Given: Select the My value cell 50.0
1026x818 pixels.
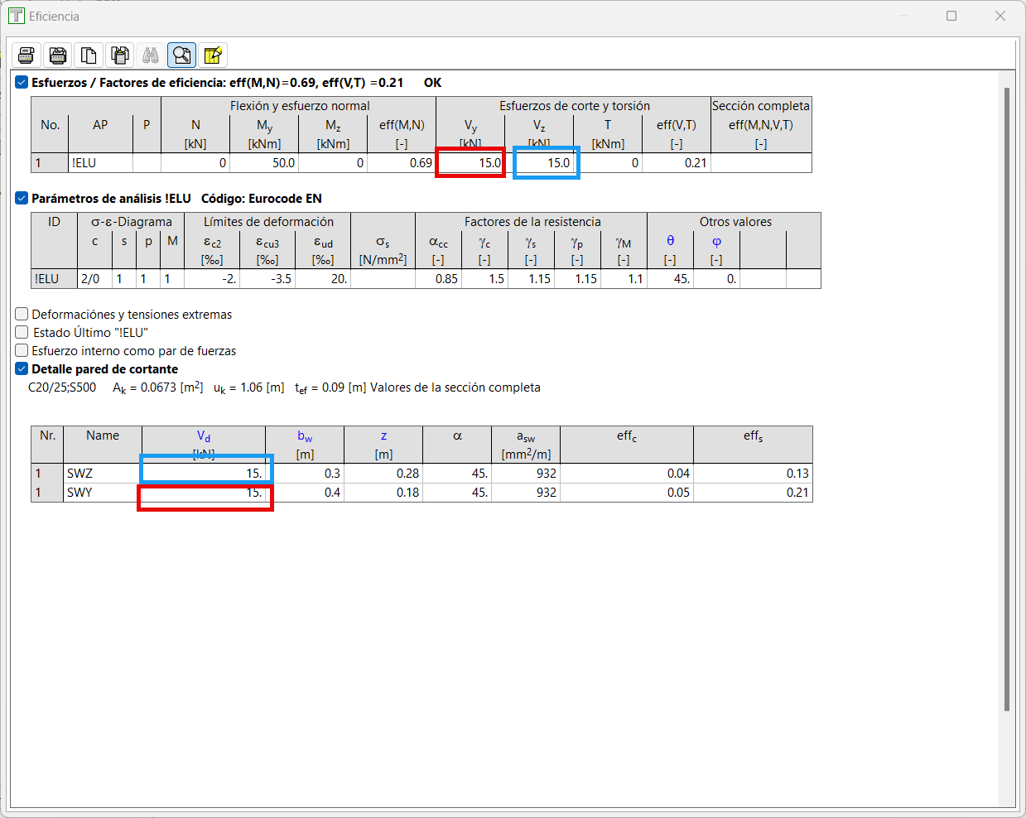Looking at the screenshot, I should (264, 163).
